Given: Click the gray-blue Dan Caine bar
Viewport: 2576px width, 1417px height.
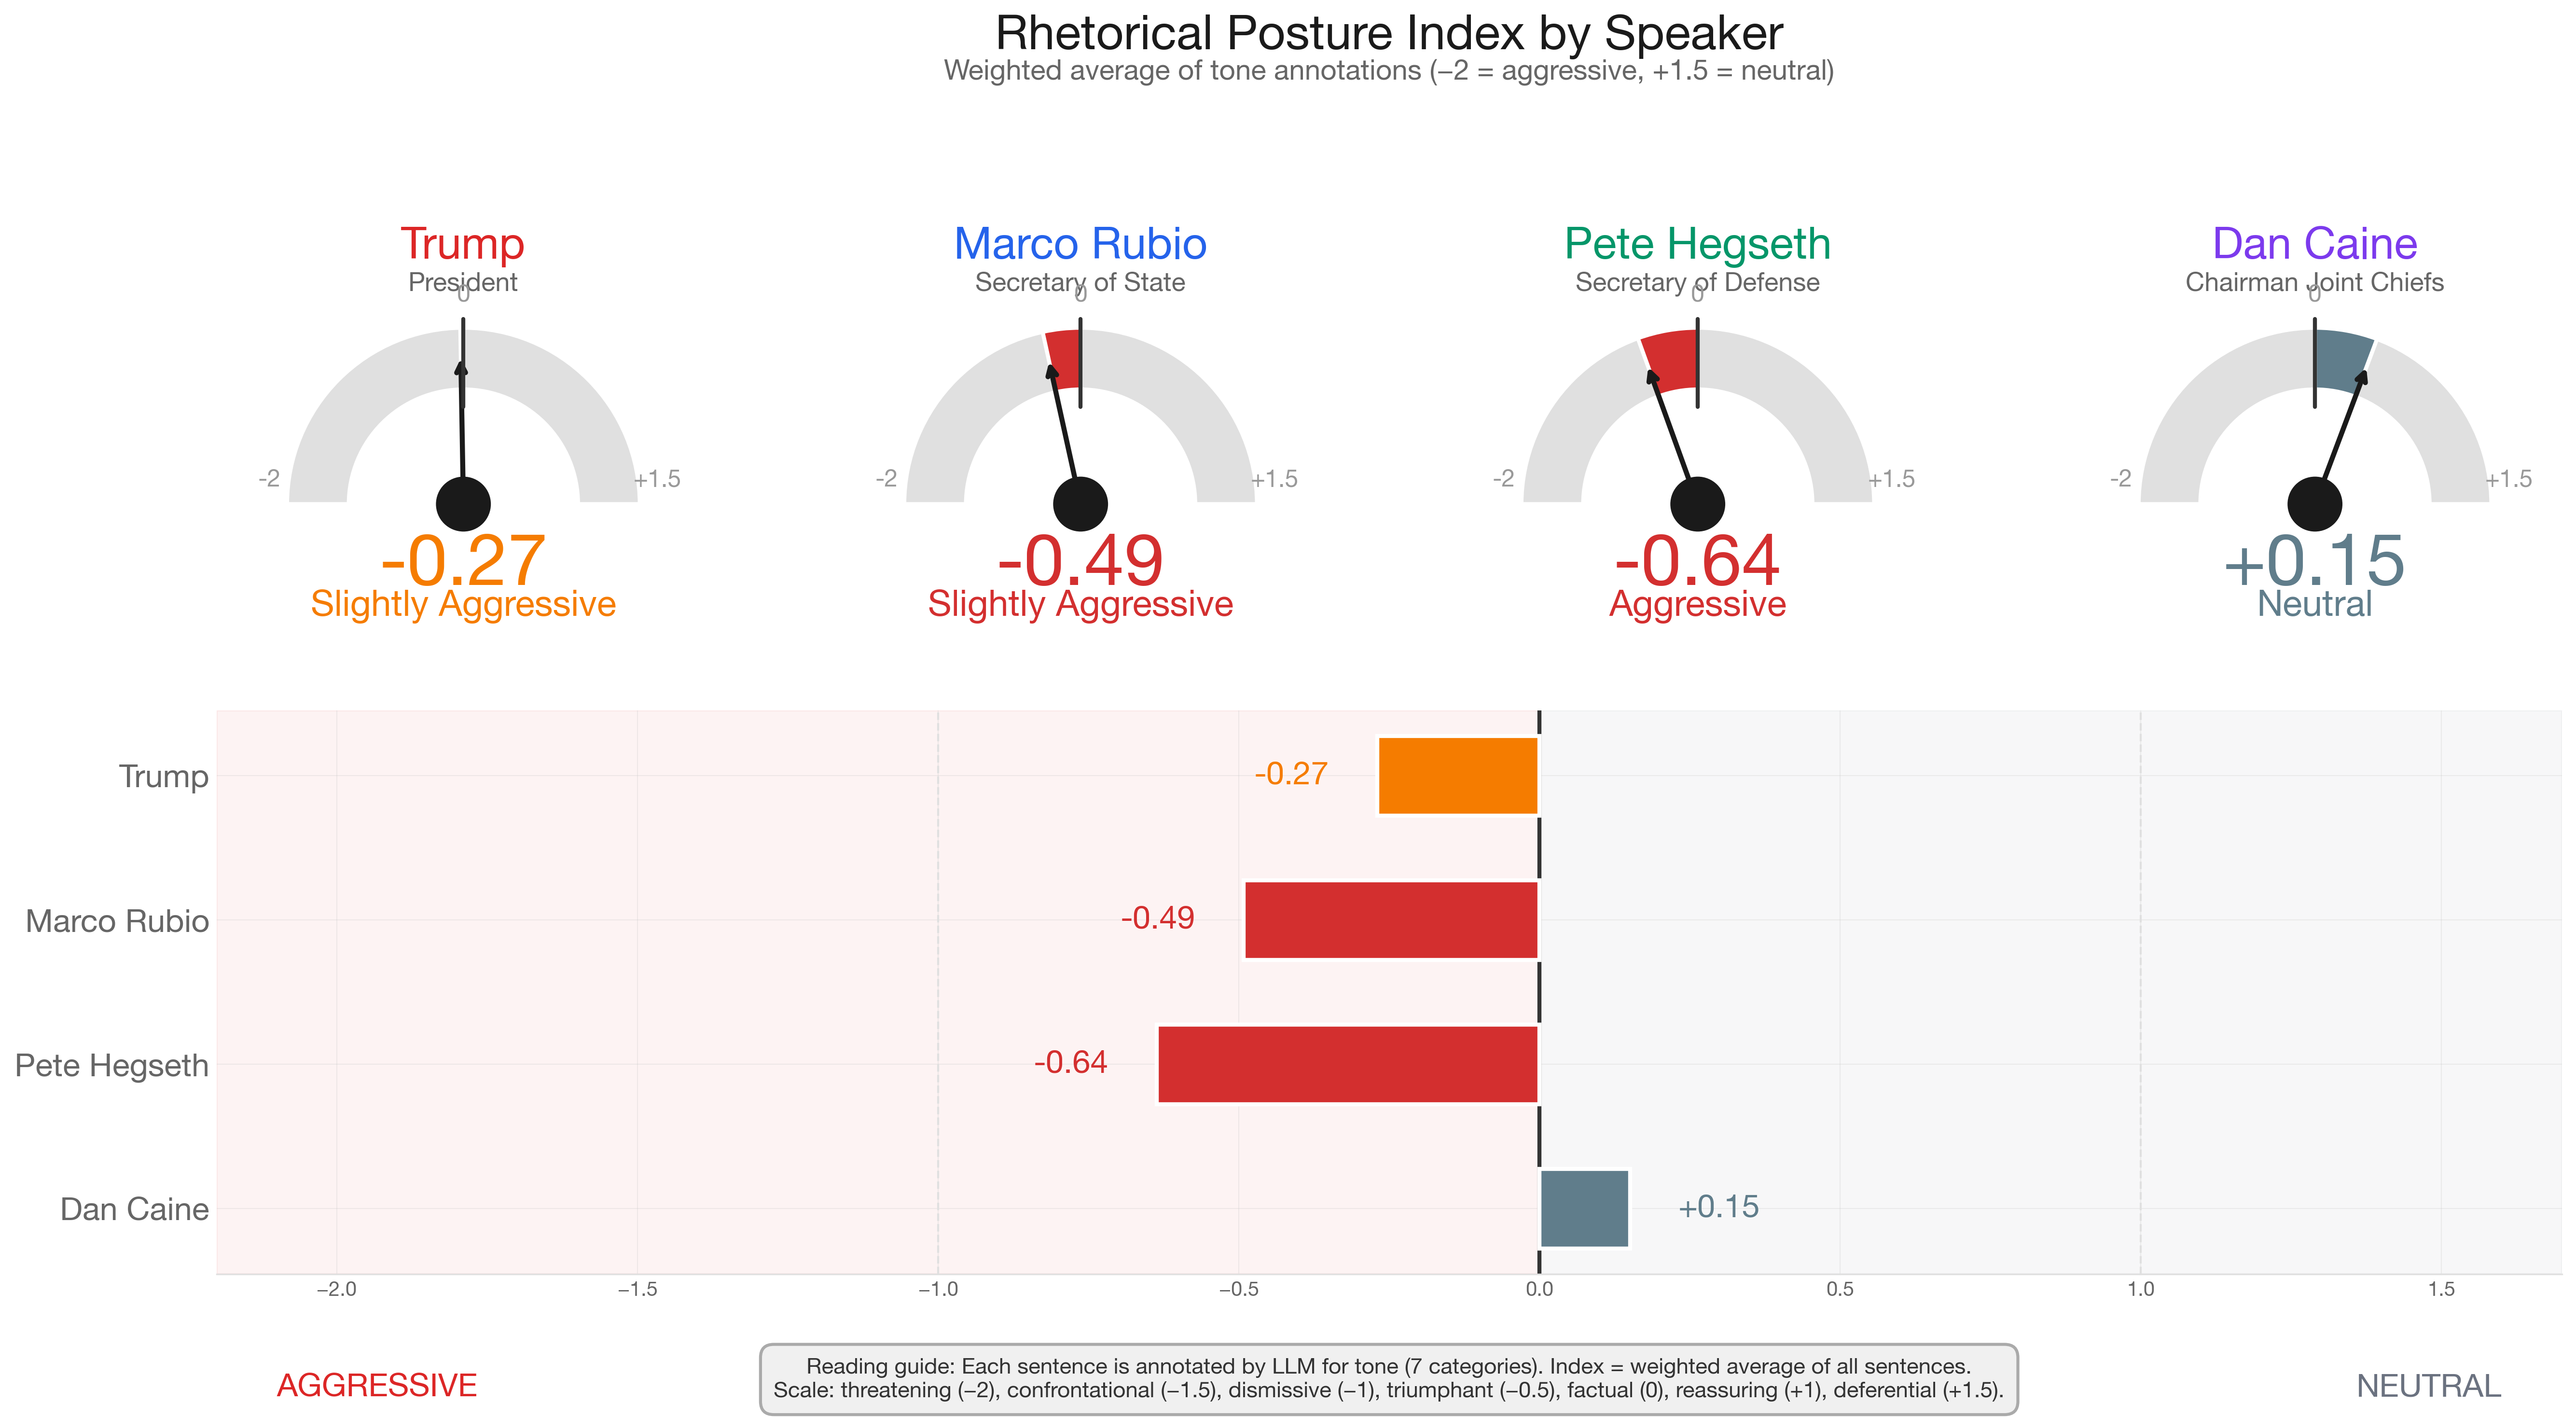Looking at the screenshot, I should [x=1584, y=1208].
